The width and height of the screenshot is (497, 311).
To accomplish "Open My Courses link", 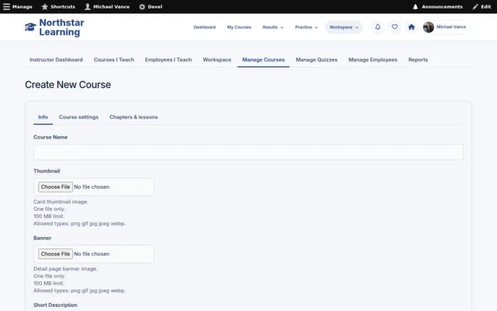I will (239, 27).
